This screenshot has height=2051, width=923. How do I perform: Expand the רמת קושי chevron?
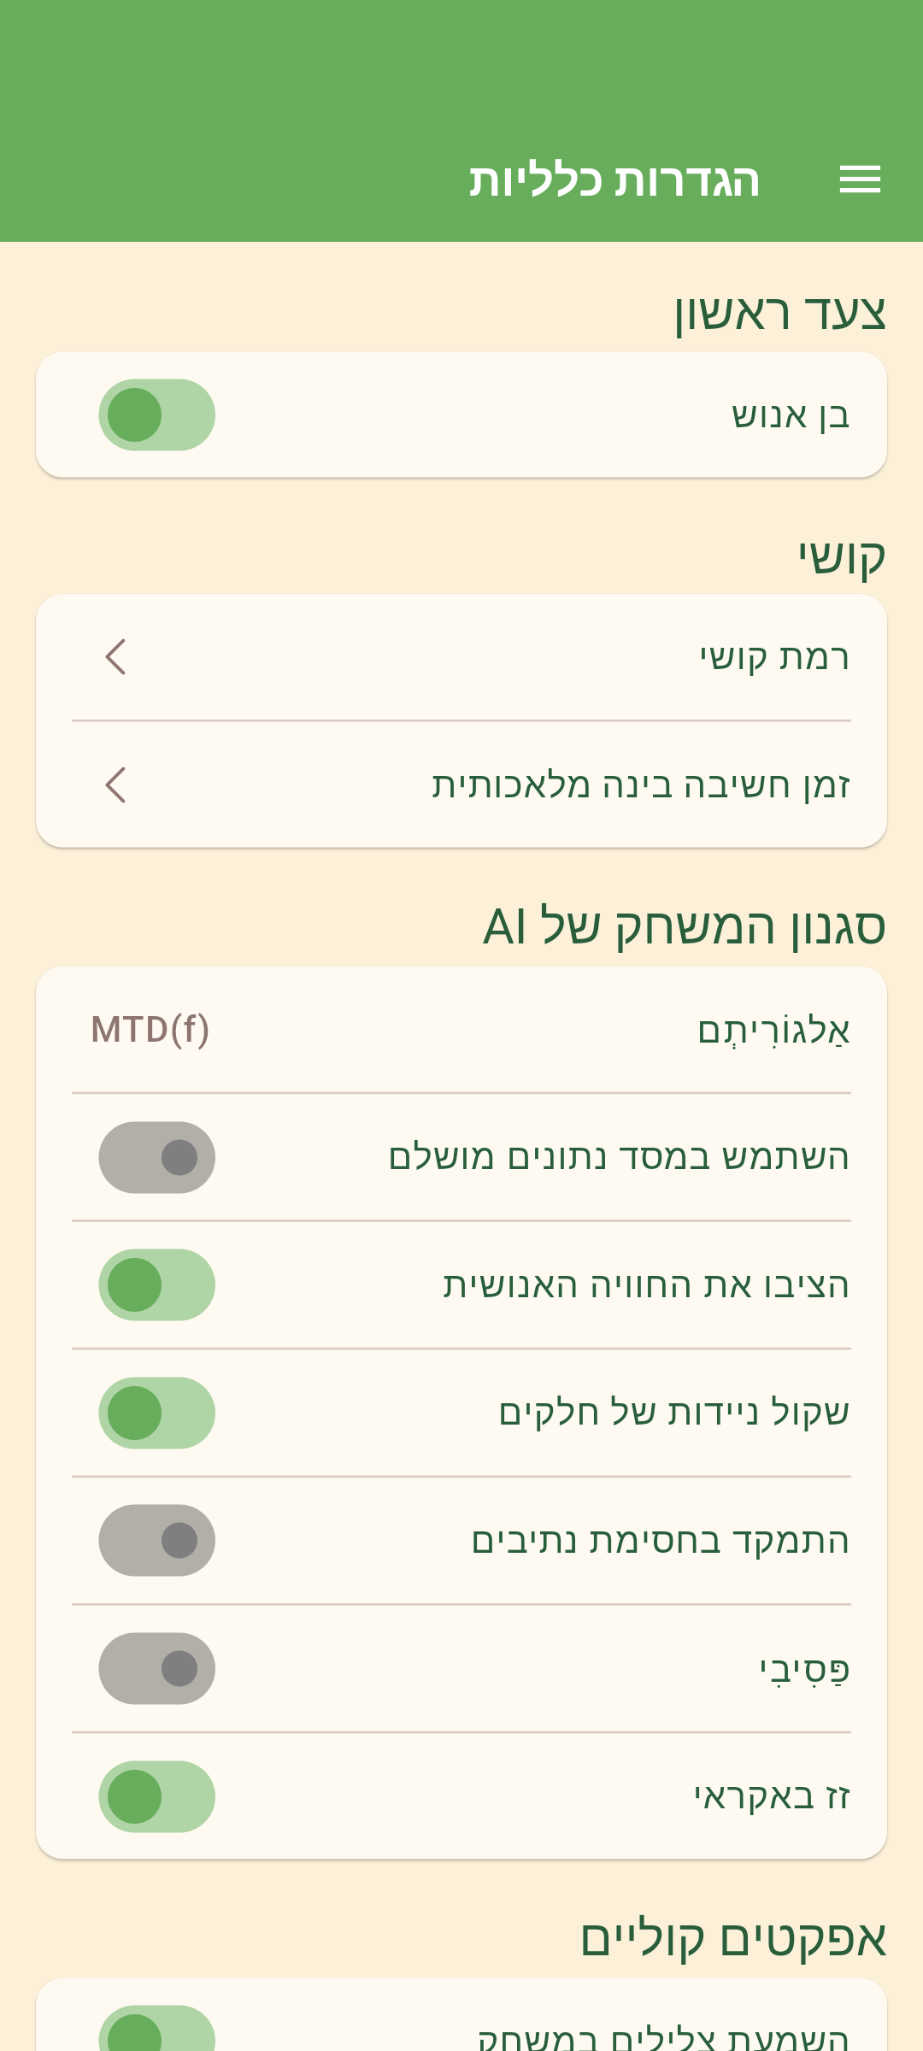[x=116, y=657]
